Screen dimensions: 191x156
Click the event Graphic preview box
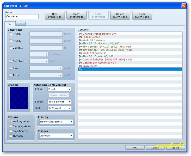click(x=19, y=98)
